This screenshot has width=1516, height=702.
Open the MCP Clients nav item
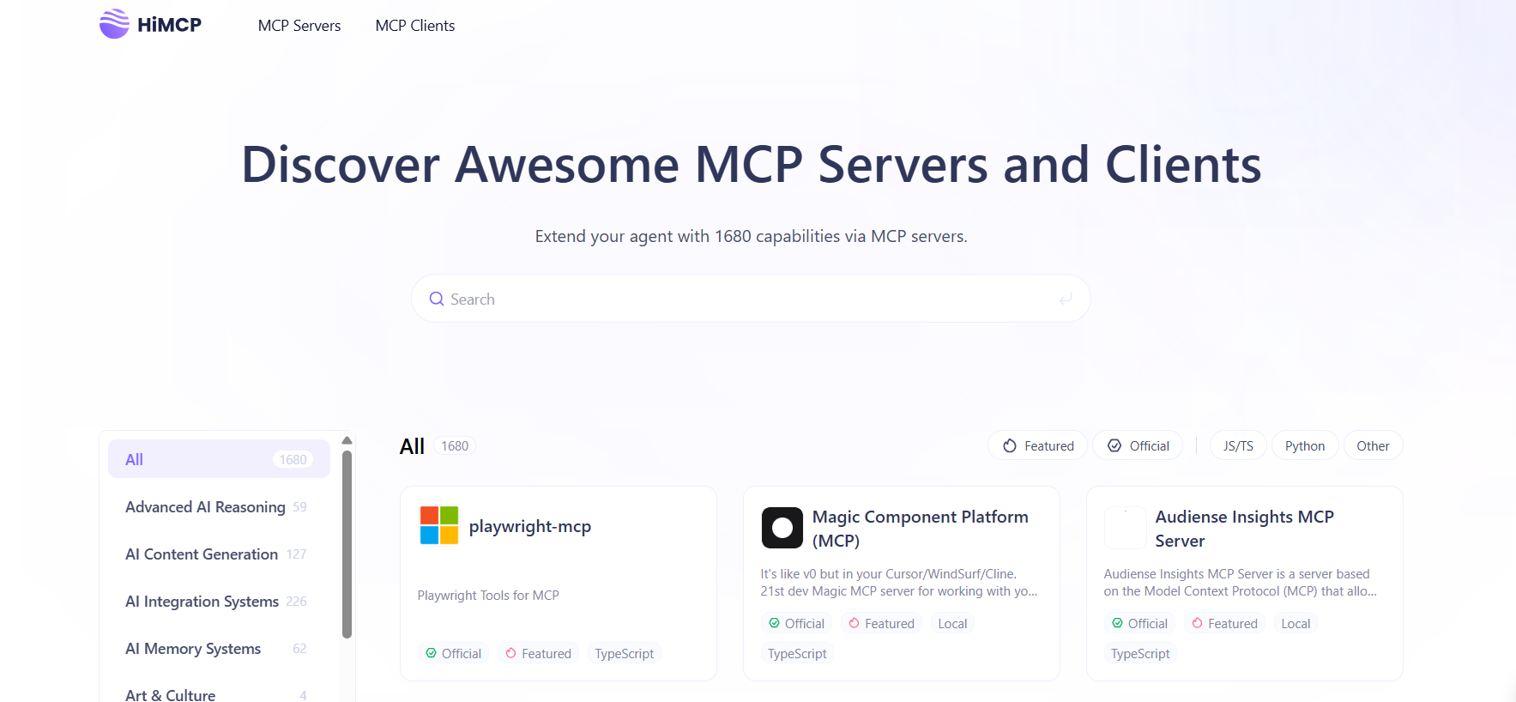click(415, 26)
